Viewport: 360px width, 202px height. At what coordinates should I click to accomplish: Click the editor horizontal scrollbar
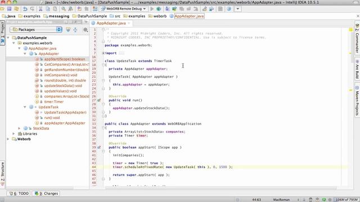(x=220, y=188)
